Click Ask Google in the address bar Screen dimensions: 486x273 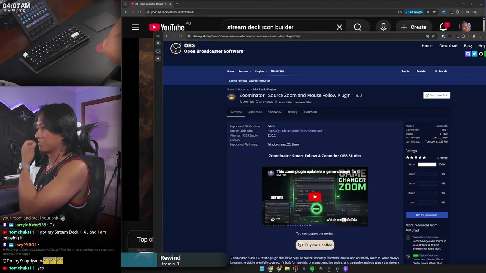pyautogui.click(x=414, y=12)
